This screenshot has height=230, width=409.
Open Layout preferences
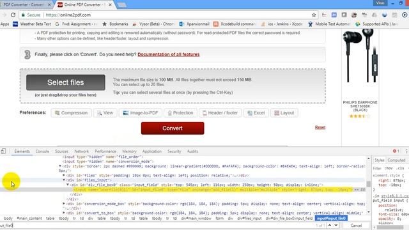click(284, 113)
